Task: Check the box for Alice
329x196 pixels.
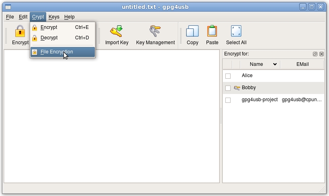Action: pos(228,76)
